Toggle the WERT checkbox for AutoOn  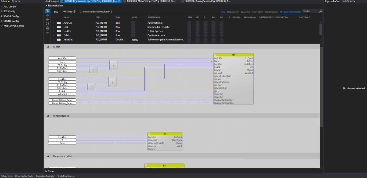pyautogui.click(x=133, y=23)
